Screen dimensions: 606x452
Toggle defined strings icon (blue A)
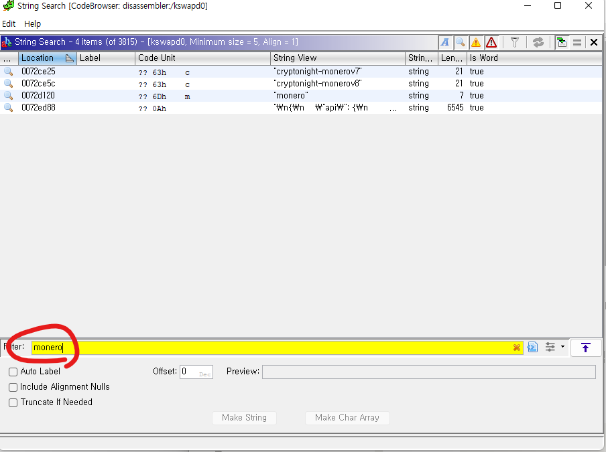click(445, 42)
